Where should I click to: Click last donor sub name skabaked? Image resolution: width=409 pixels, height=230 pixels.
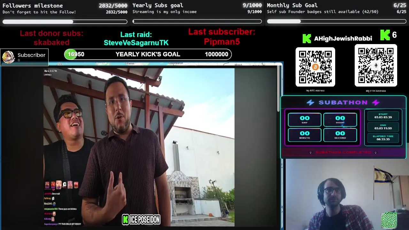(51, 42)
